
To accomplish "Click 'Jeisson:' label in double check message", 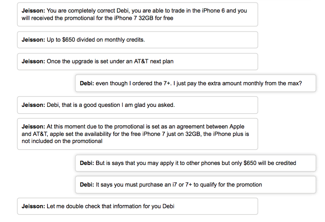I will coord(33,206).
